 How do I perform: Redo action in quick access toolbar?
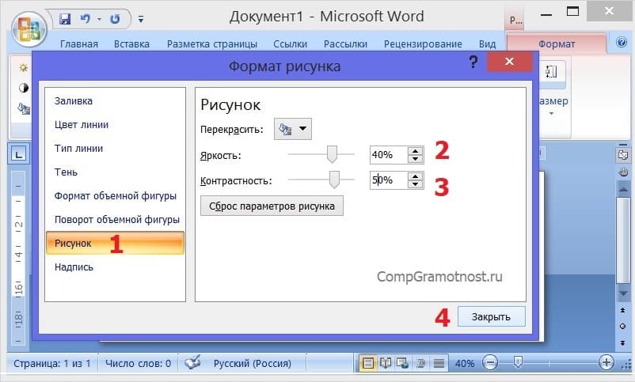coord(115,19)
